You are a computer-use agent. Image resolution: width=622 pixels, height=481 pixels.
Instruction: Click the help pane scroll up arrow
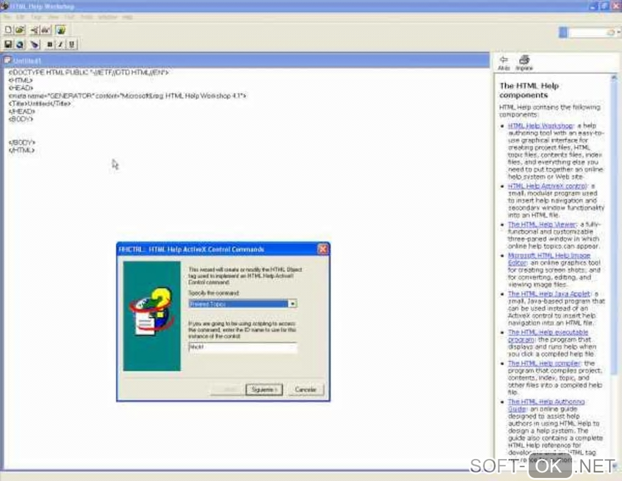tap(615, 77)
